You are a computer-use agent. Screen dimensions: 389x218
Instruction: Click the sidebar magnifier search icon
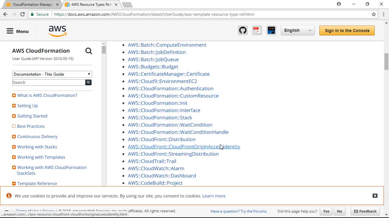tap(88, 51)
